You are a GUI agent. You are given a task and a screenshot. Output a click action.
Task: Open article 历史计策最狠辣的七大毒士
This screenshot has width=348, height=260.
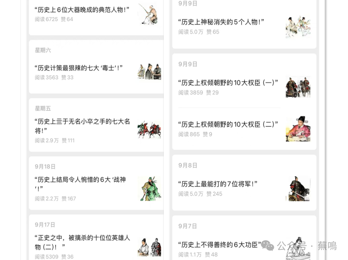[x=78, y=68]
